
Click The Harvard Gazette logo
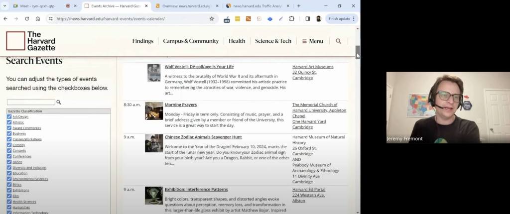pyautogui.click(x=30, y=41)
